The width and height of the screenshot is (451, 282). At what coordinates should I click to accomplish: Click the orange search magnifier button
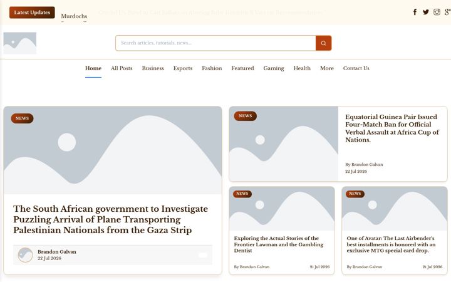(x=324, y=43)
